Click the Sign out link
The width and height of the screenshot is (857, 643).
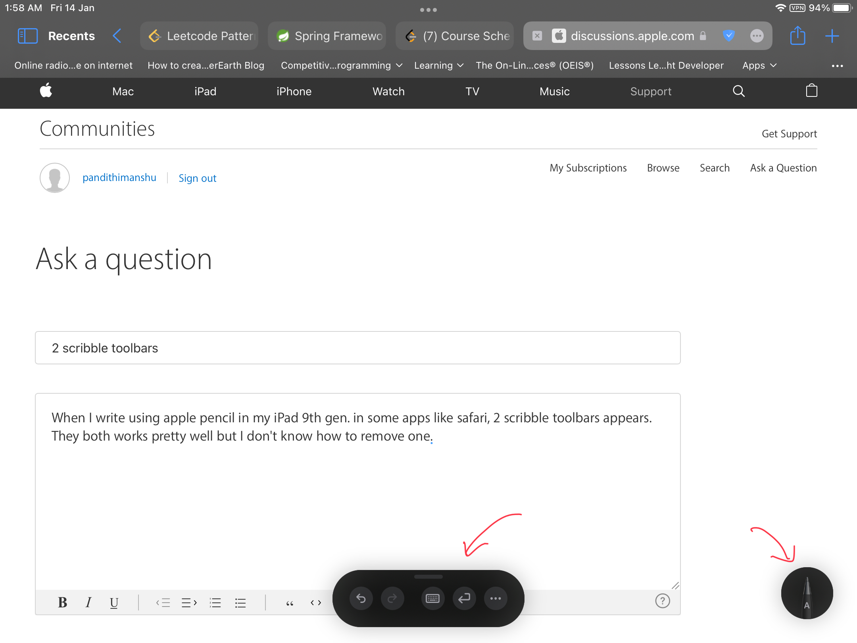point(197,178)
